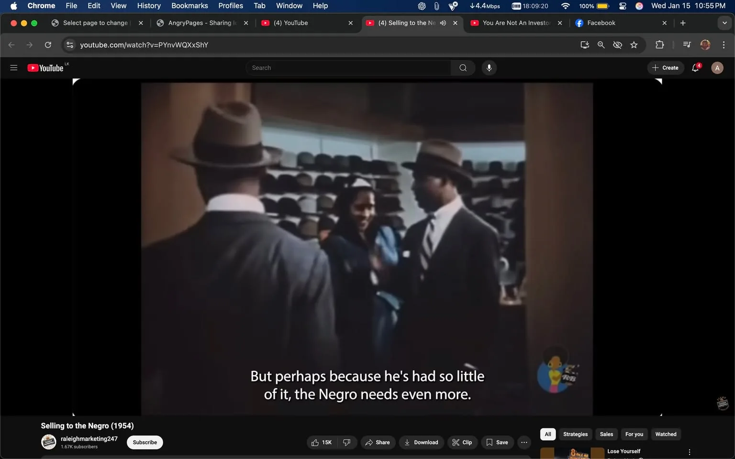Toggle the hidden password eye icon in the omnibox

[617, 44]
